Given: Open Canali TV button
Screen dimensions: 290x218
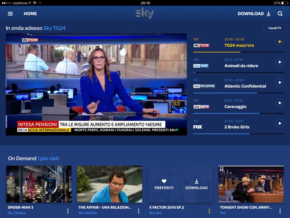Looking at the screenshot, I should click(275, 28).
